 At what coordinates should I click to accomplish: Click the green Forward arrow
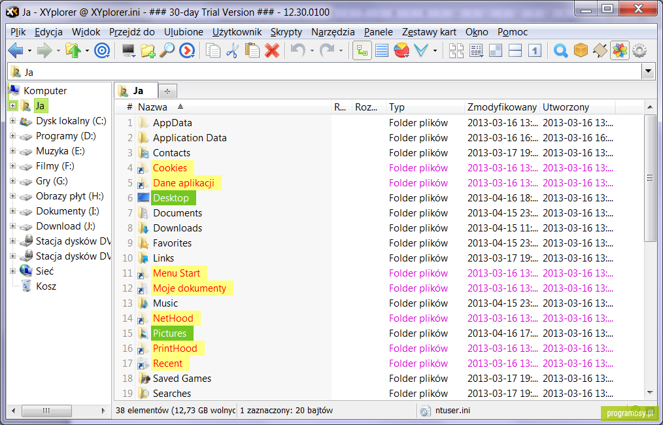[44, 51]
